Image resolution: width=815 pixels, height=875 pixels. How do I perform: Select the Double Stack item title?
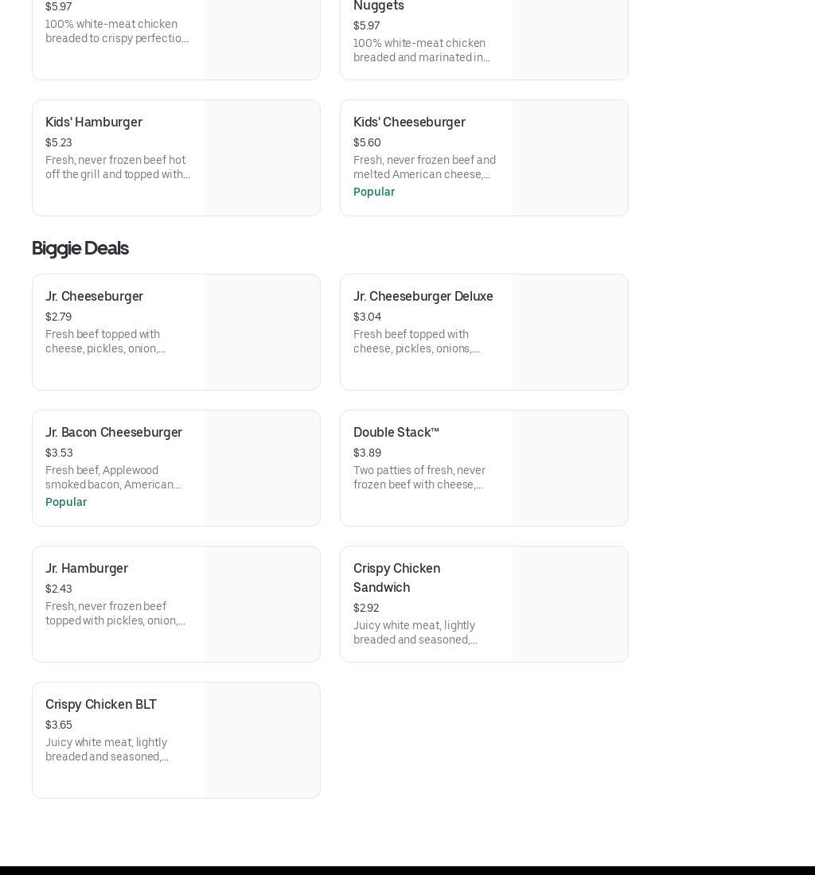click(x=396, y=433)
